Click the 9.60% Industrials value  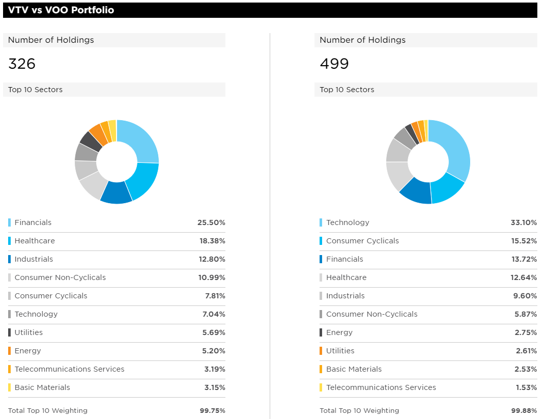click(x=525, y=296)
